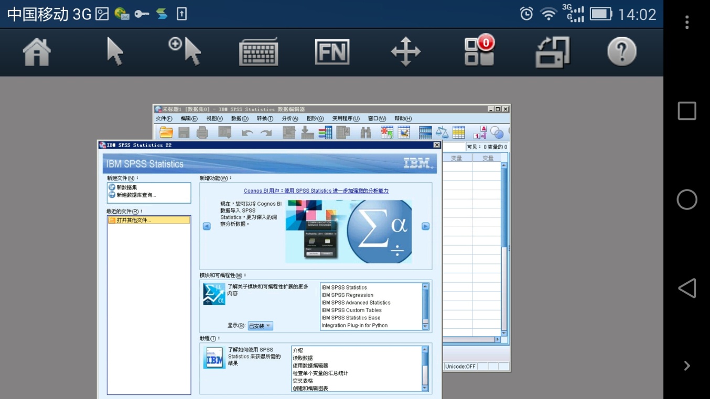Screen dimensions: 710x399
Task: Select the 读取数据 tutorial
Action: (x=303, y=358)
